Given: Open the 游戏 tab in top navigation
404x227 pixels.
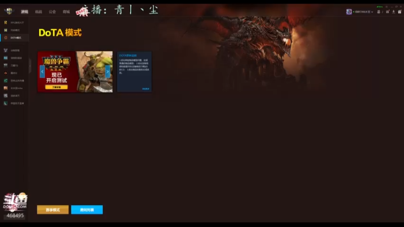Looking at the screenshot, I should [x=24, y=12].
